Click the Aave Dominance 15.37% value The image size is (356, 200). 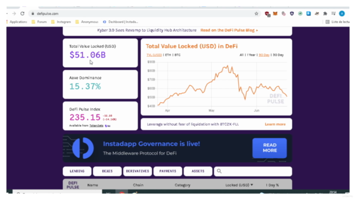(x=85, y=87)
